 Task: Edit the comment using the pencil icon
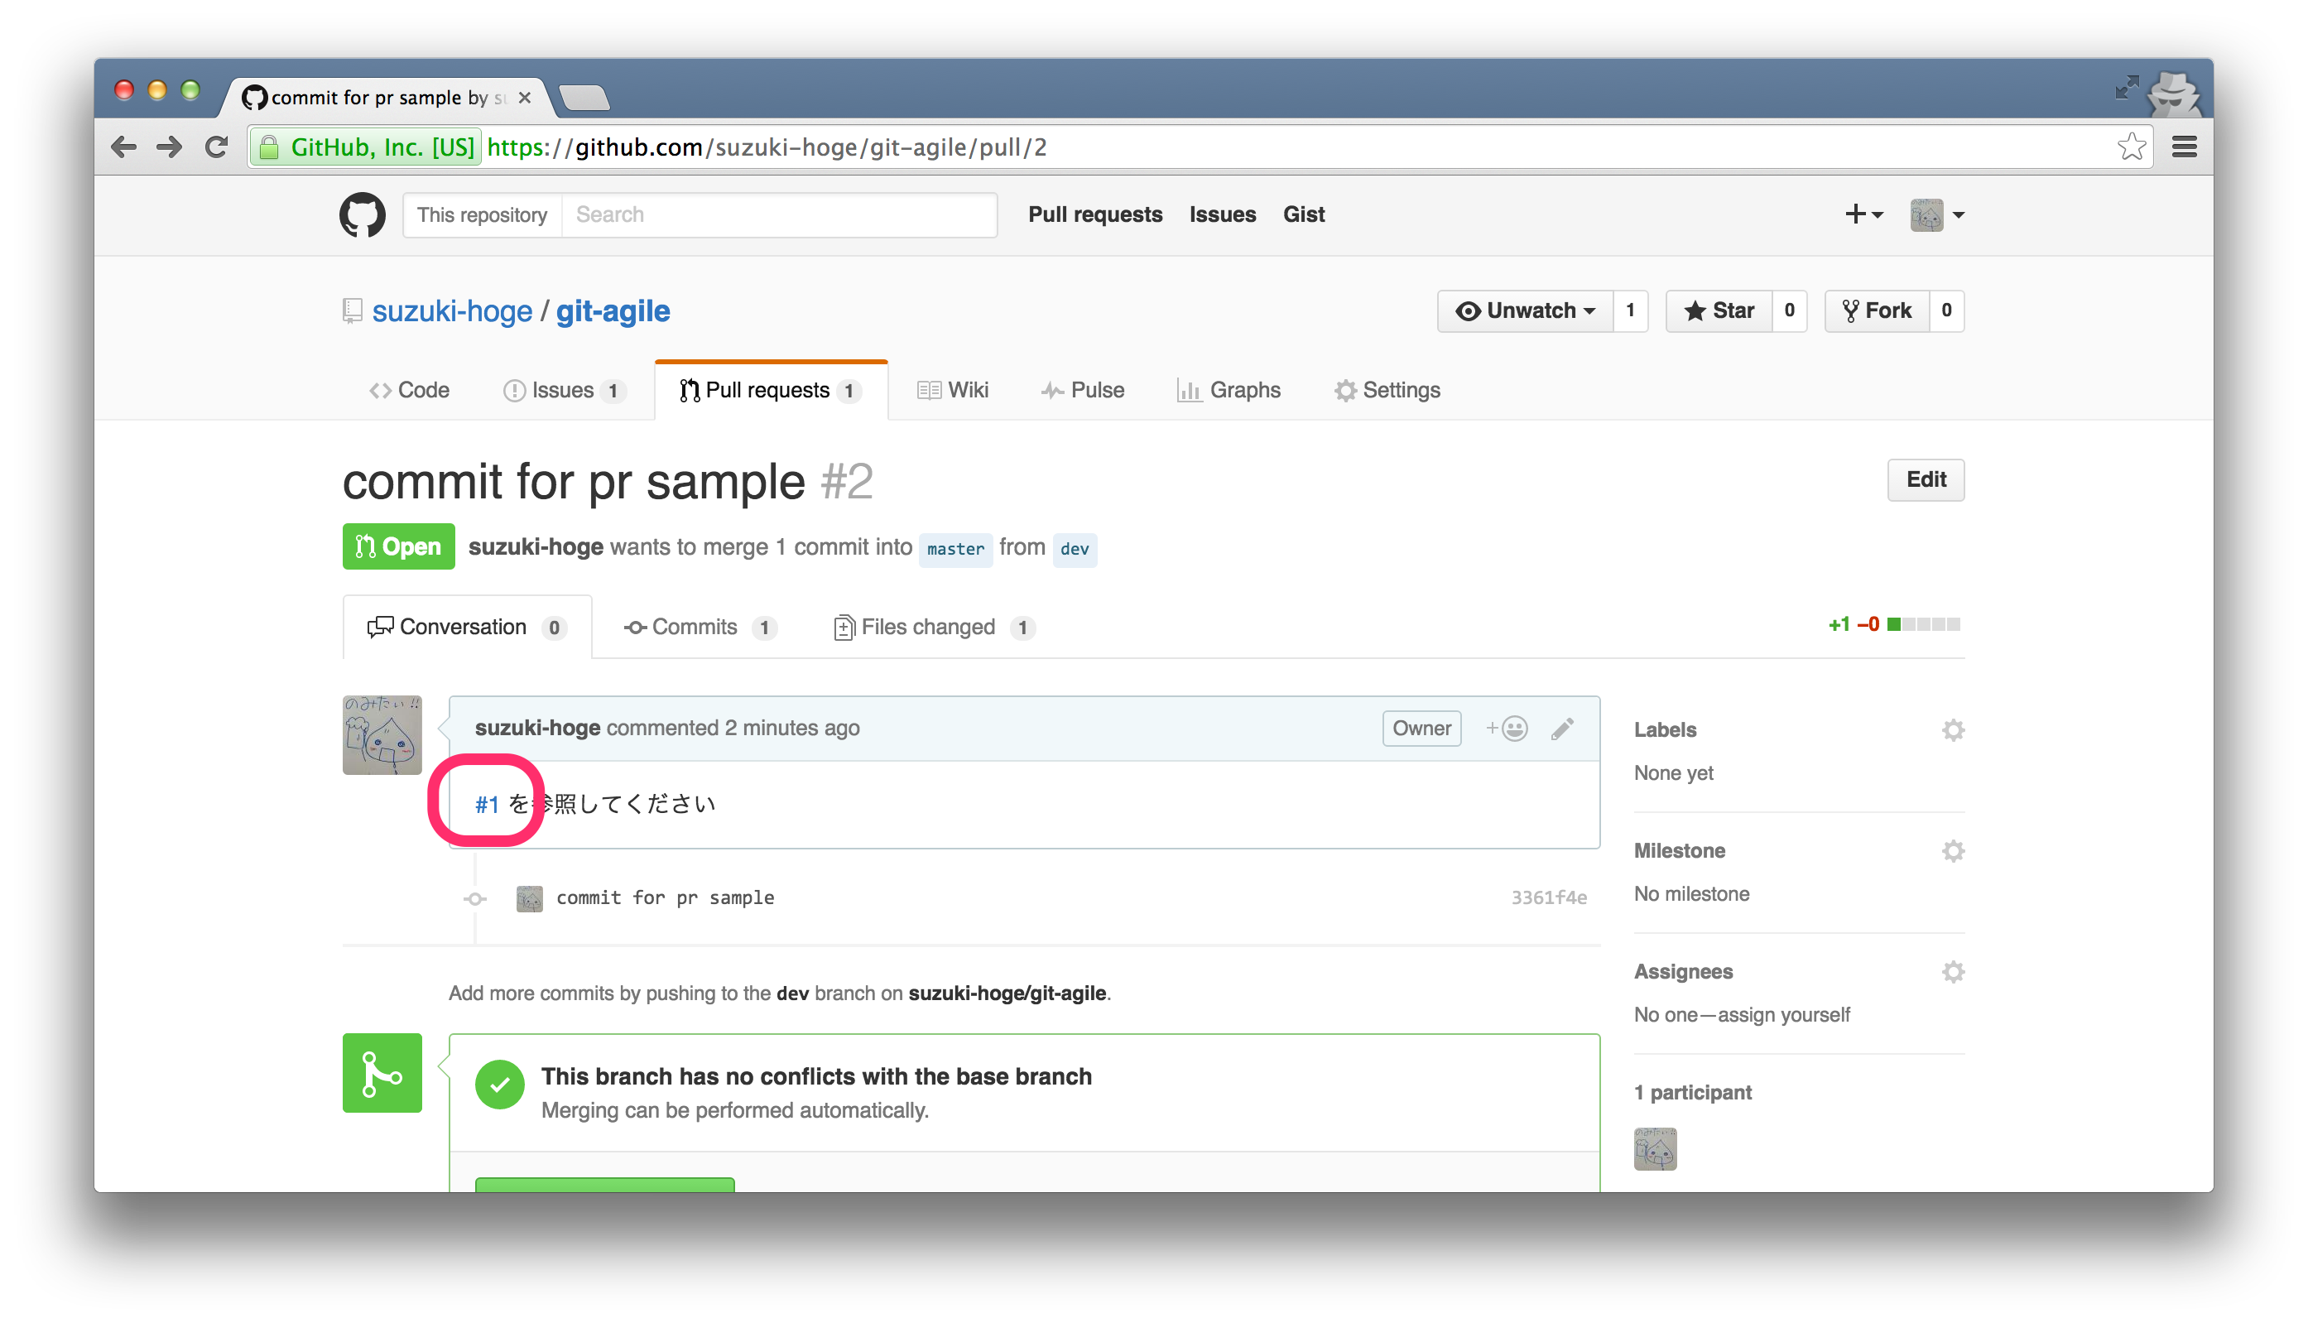[x=1562, y=728]
